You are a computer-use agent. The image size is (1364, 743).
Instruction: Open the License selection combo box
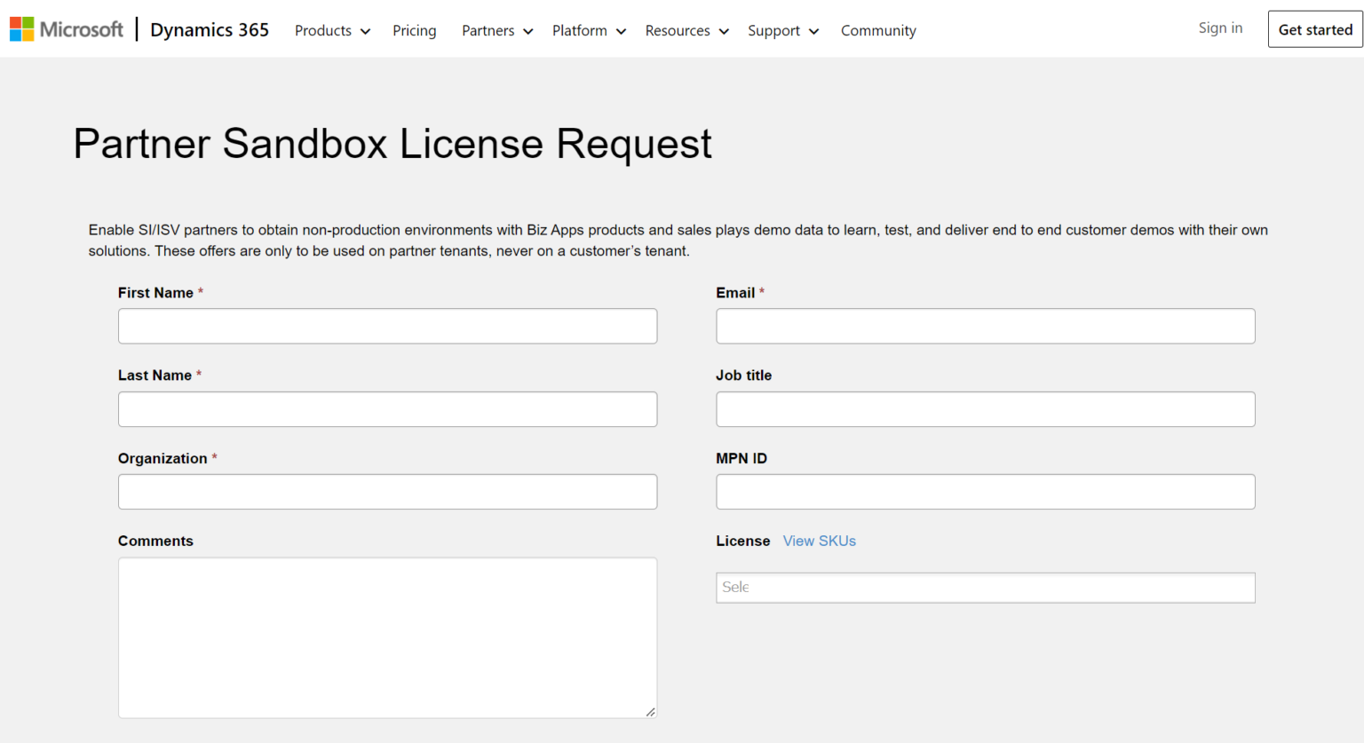(985, 587)
